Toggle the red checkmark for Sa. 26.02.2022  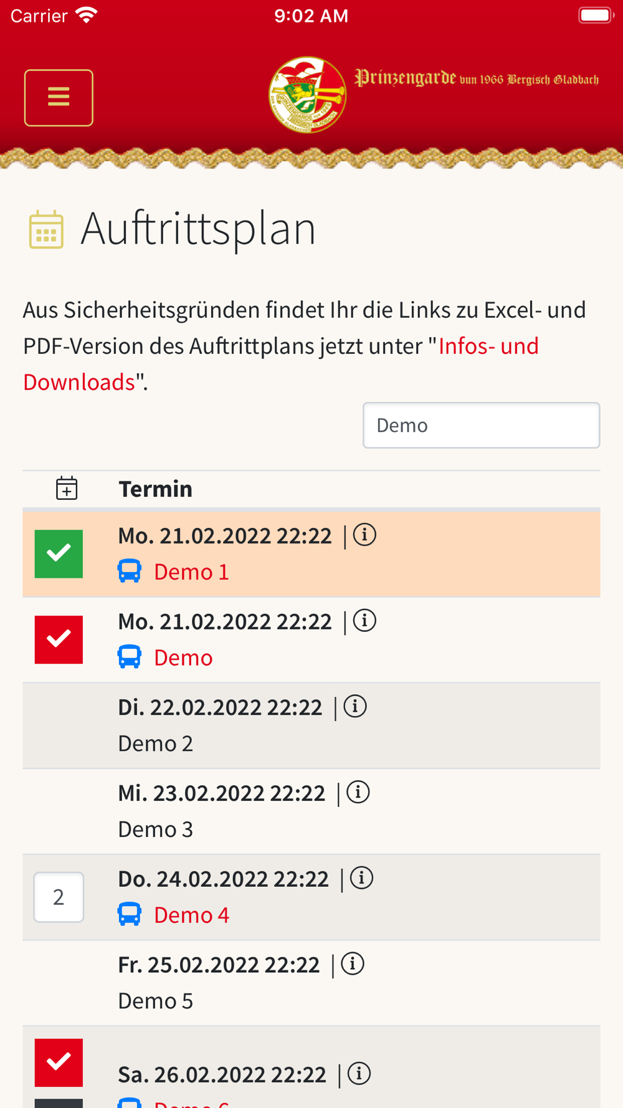(59, 1063)
